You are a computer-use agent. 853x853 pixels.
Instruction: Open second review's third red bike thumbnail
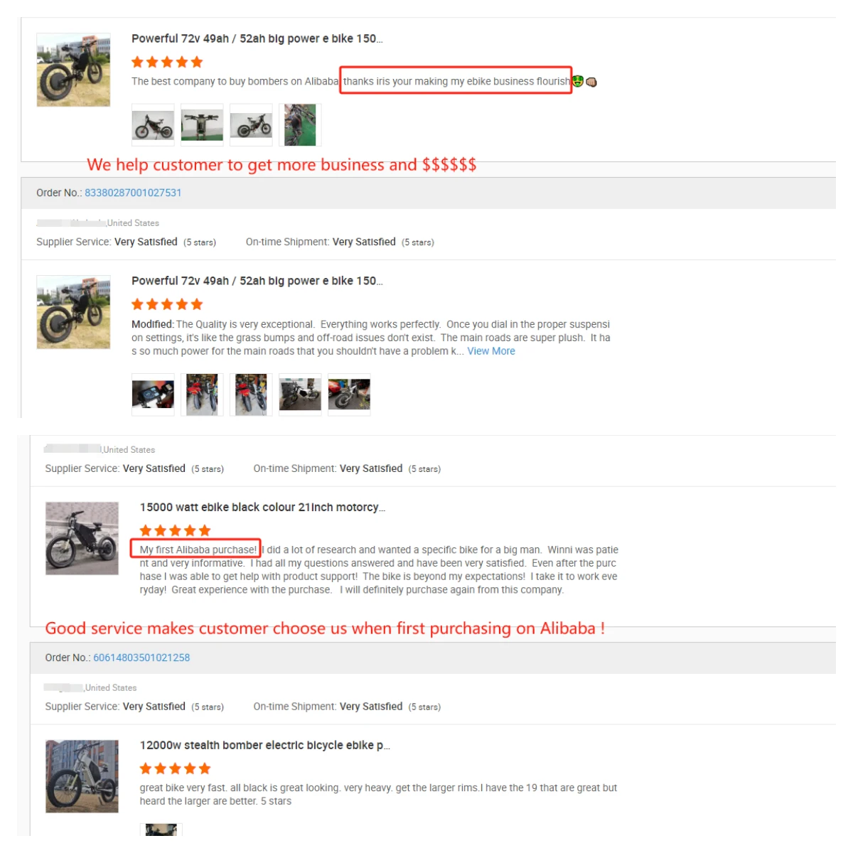pyautogui.click(x=251, y=395)
